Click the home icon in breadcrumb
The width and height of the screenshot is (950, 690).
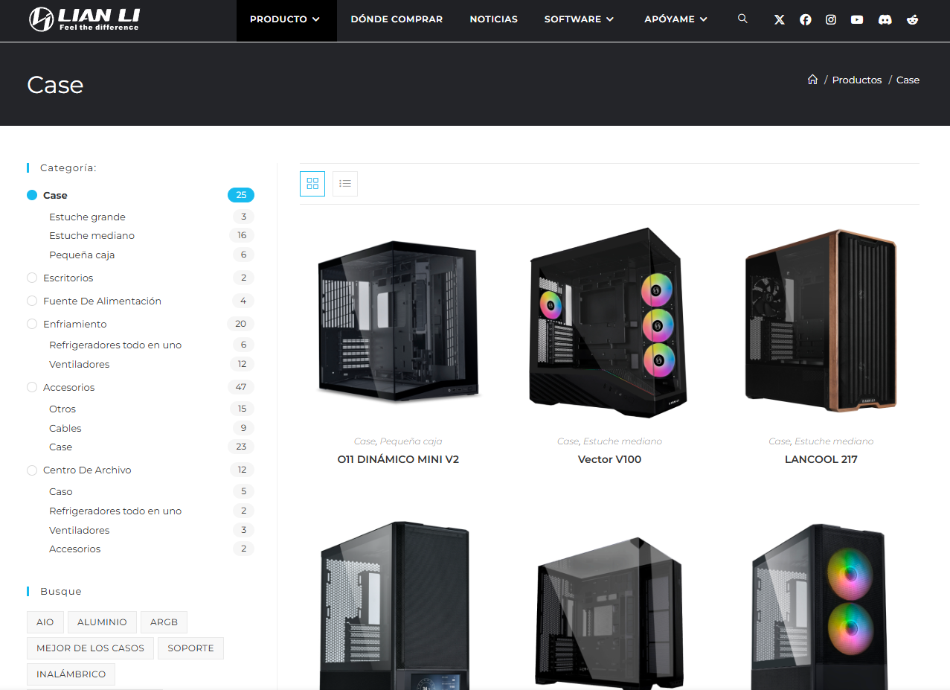812,80
